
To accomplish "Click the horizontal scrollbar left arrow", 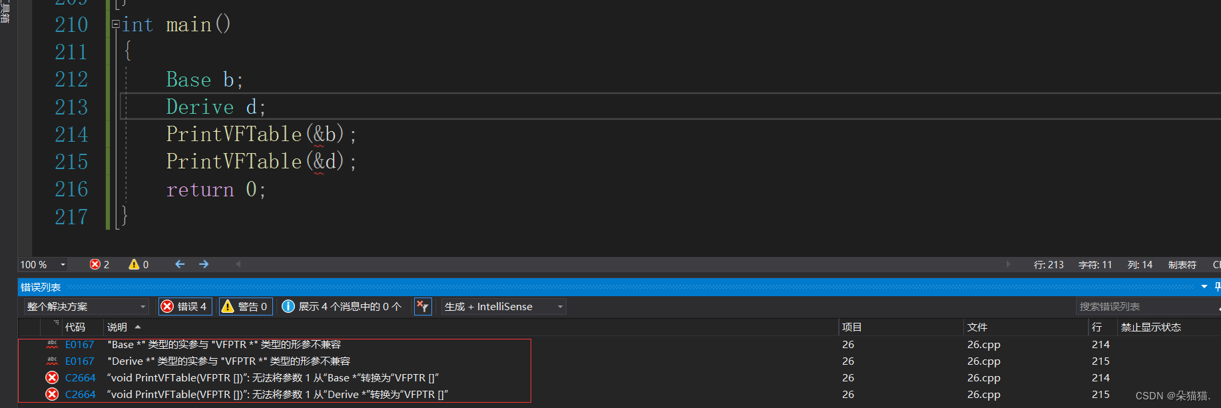I will (x=238, y=264).
